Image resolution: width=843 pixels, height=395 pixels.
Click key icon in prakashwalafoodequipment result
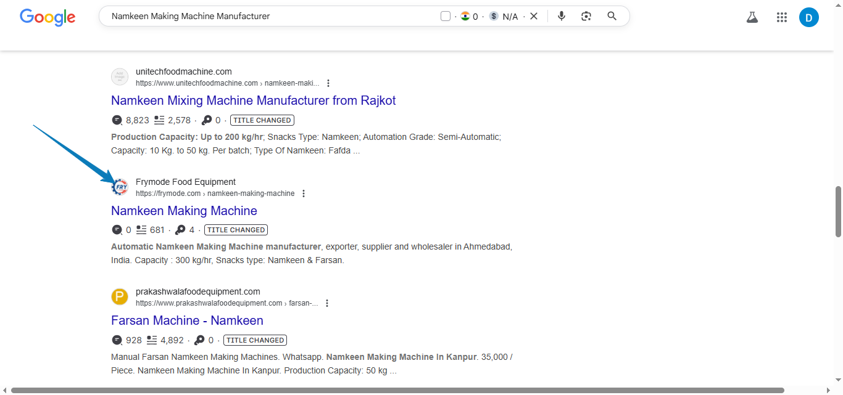pyautogui.click(x=199, y=340)
